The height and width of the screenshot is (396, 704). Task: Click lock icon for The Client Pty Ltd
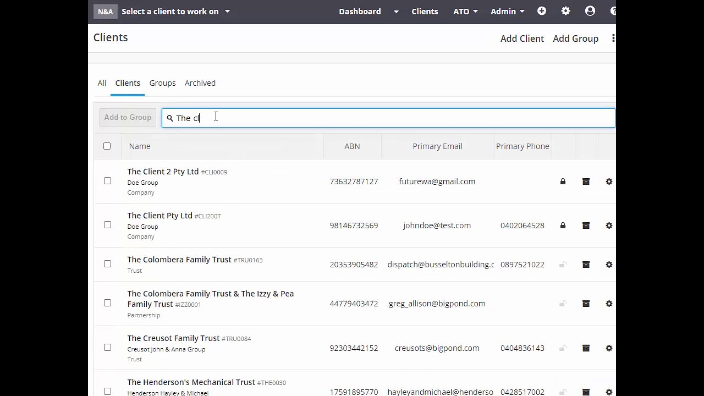[563, 226]
